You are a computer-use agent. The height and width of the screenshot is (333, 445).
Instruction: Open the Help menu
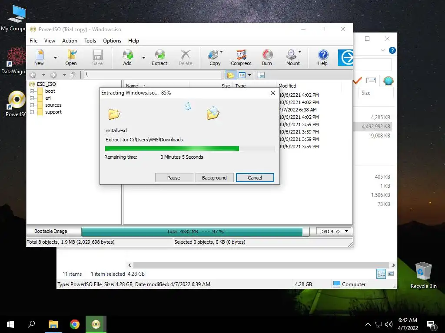(x=133, y=40)
